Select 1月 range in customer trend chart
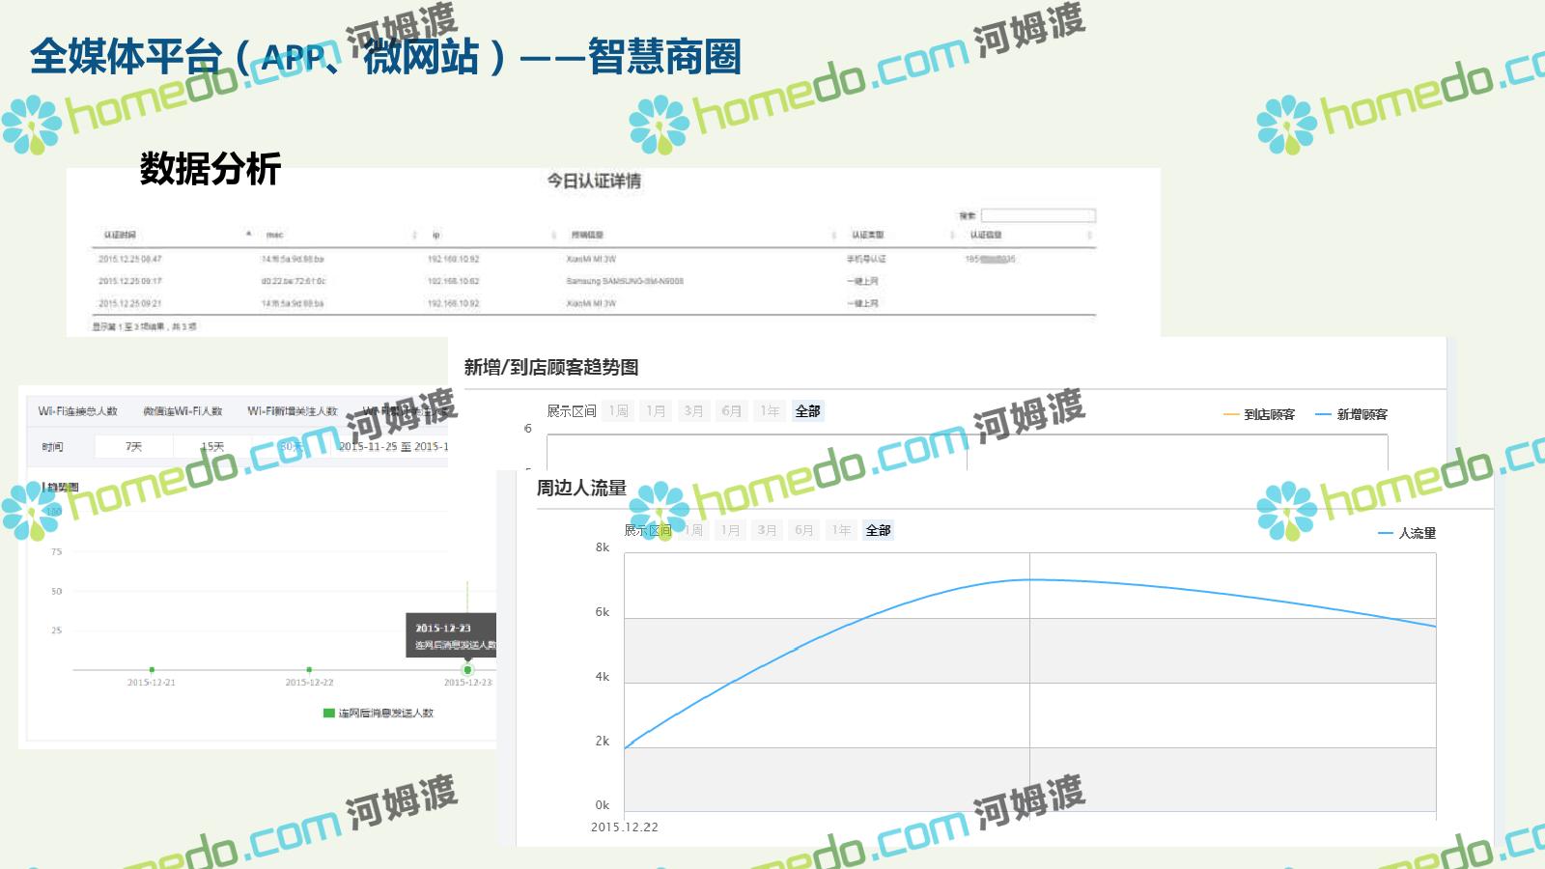This screenshot has height=869, width=1545. tap(657, 411)
